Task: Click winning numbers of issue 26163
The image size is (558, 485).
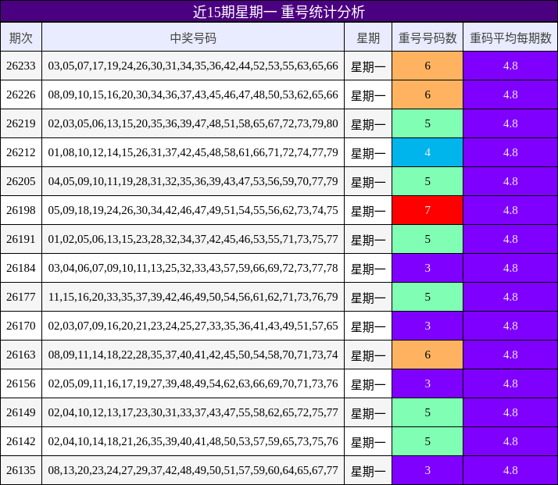Action: point(193,355)
